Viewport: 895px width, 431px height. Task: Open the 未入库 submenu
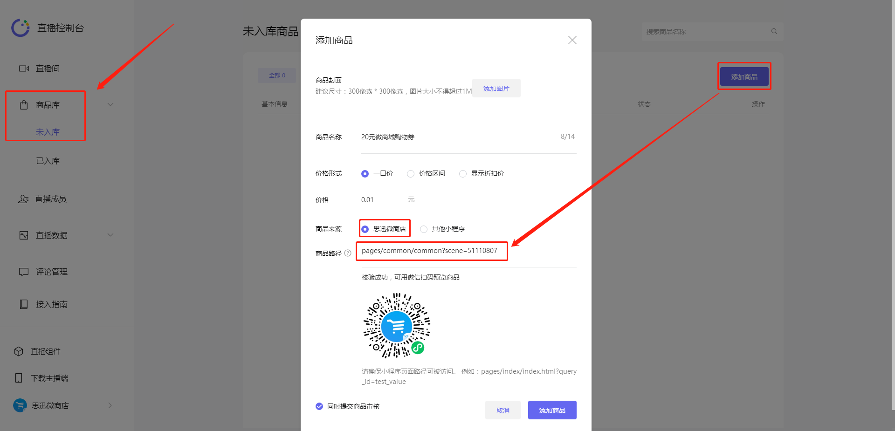[48, 132]
